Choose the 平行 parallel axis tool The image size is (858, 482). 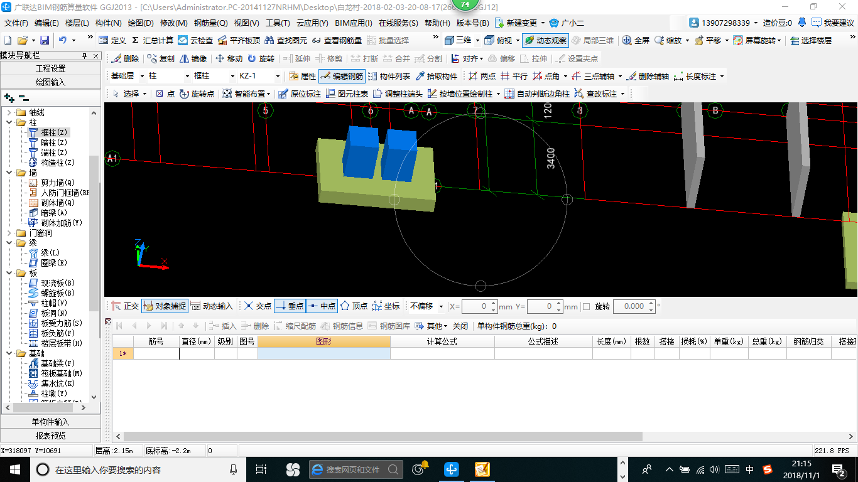coord(514,76)
